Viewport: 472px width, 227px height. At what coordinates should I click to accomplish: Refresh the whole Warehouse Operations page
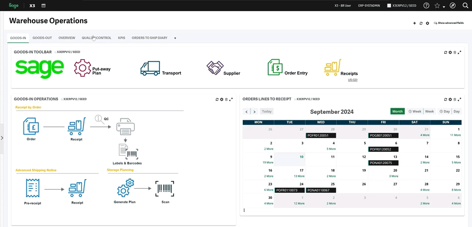(421, 23)
